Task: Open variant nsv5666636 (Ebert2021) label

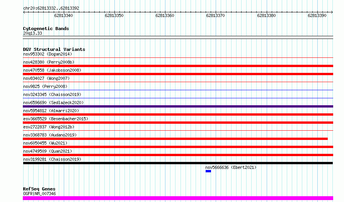Action: pyautogui.click(x=231, y=167)
